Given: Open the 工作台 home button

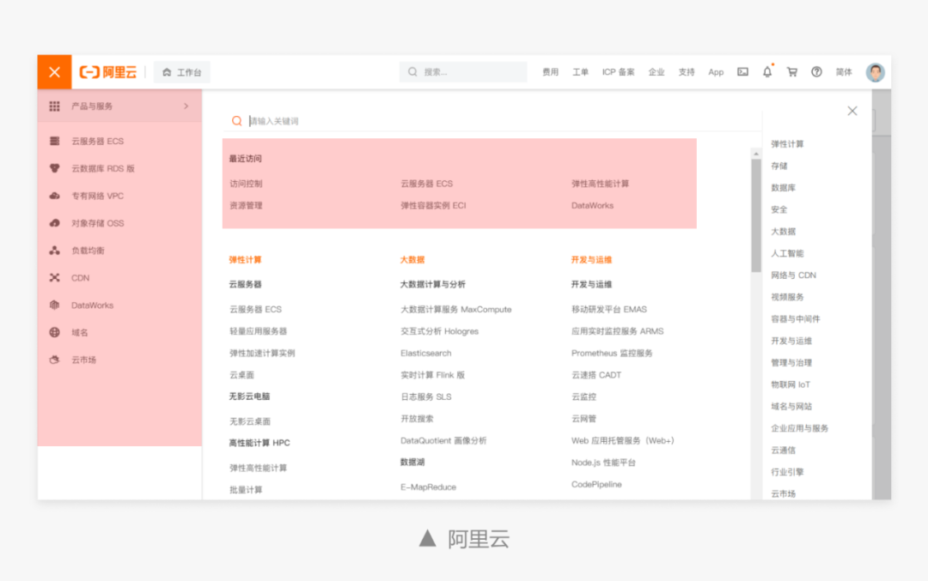Looking at the screenshot, I should coord(181,72).
